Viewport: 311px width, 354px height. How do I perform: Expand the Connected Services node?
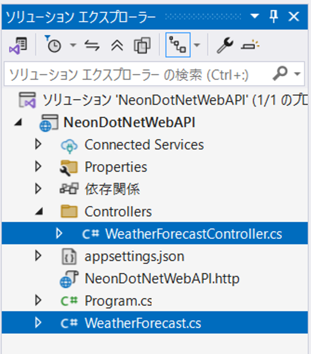click(x=38, y=145)
